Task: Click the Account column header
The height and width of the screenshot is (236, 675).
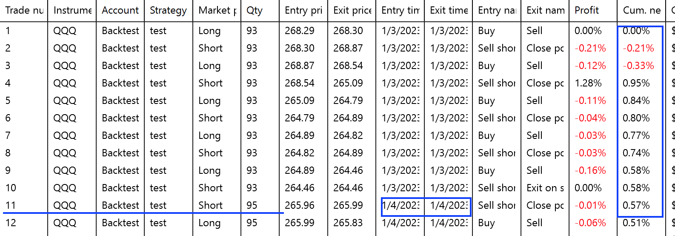Action: tap(120, 10)
